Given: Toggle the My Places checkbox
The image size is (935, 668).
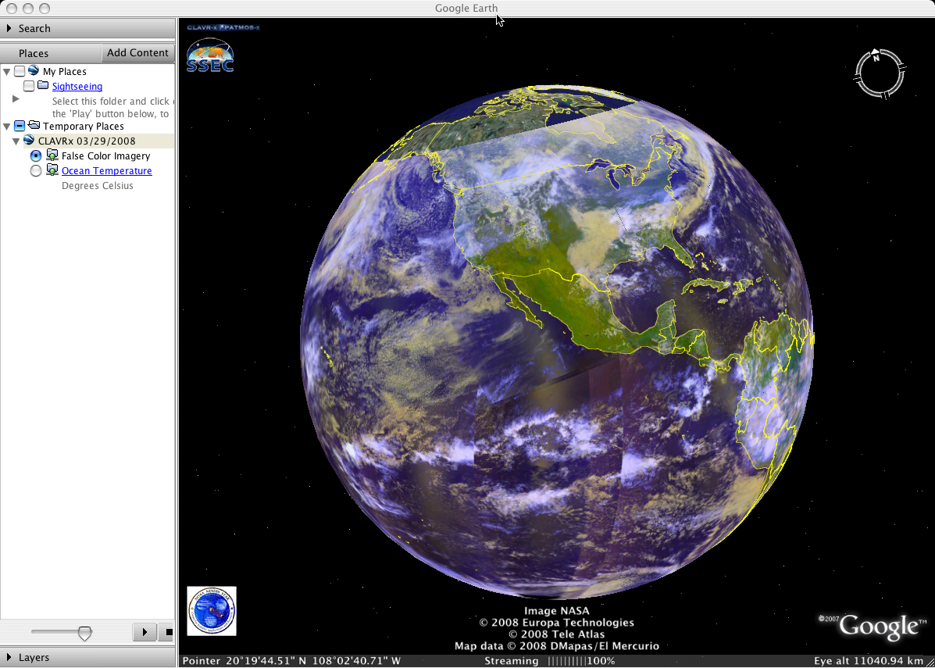Looking at the screenshot, I should [20, 72].
